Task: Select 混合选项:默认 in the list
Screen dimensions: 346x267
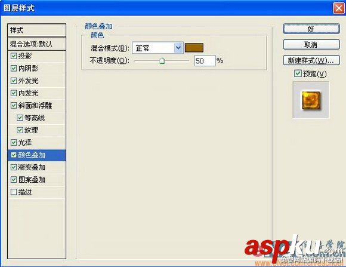Action: (x=36, y=44)
